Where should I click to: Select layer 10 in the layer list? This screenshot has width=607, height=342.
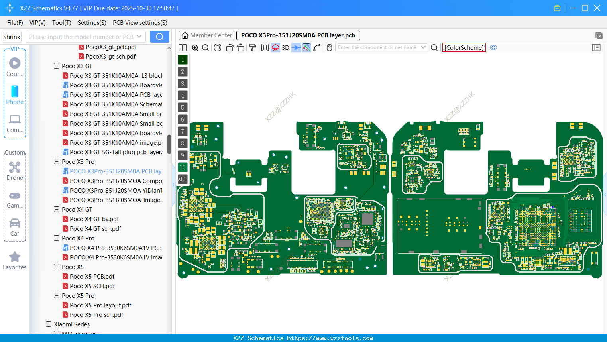[182, 167]
